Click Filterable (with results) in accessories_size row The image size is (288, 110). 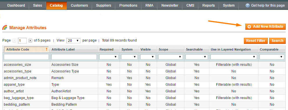point(234,65)
